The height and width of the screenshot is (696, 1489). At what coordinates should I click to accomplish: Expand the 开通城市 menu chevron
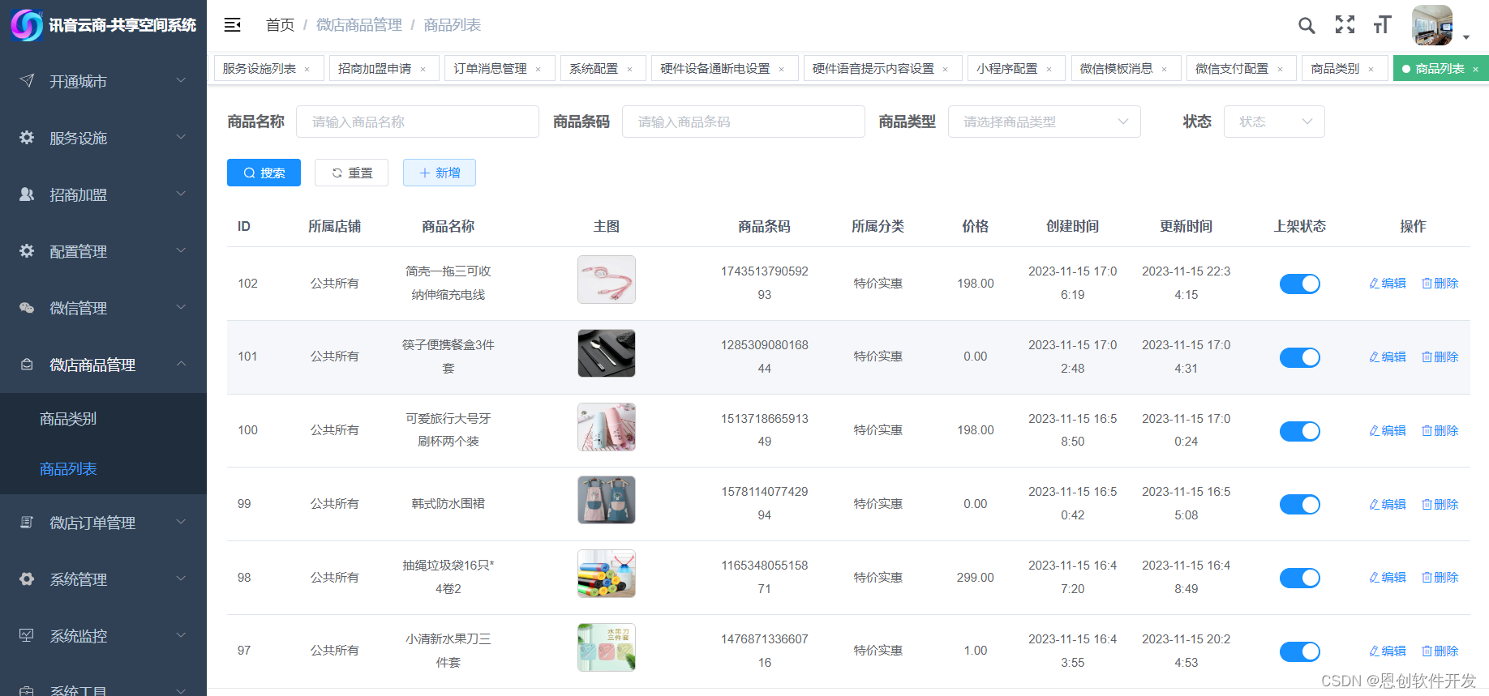(181, 80)
